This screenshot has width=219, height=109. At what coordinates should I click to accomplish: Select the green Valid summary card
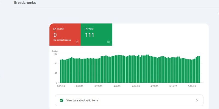click(x=96, y=34)
